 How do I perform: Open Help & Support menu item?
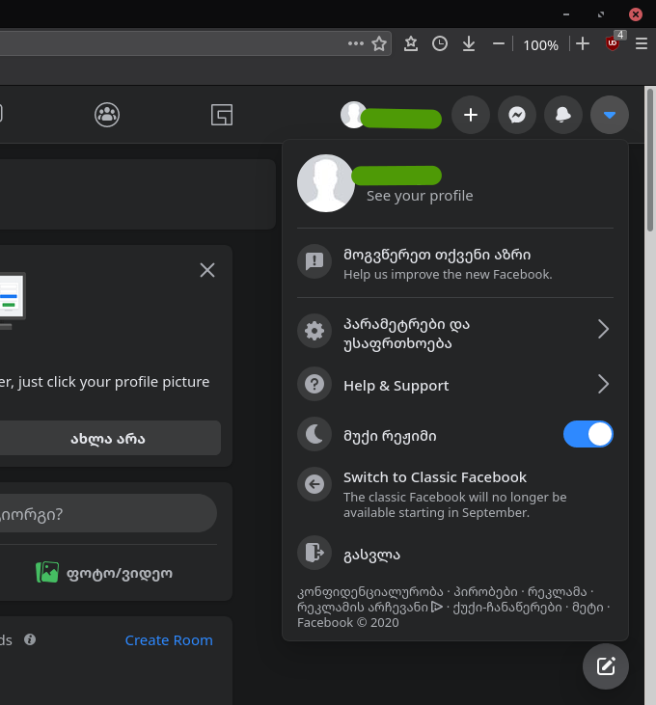pyautogui.click(x=455, y=386)
